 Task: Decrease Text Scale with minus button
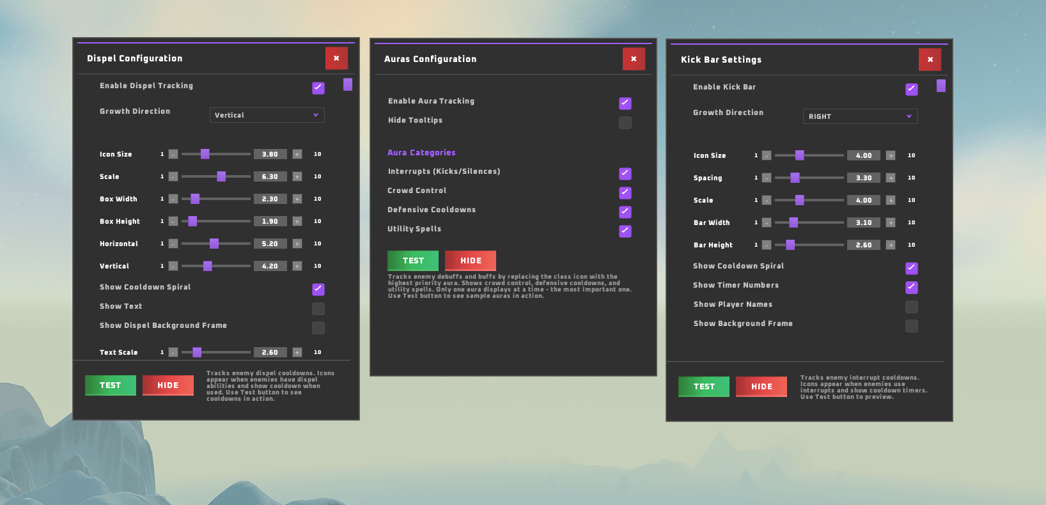(x=173, y=352)
